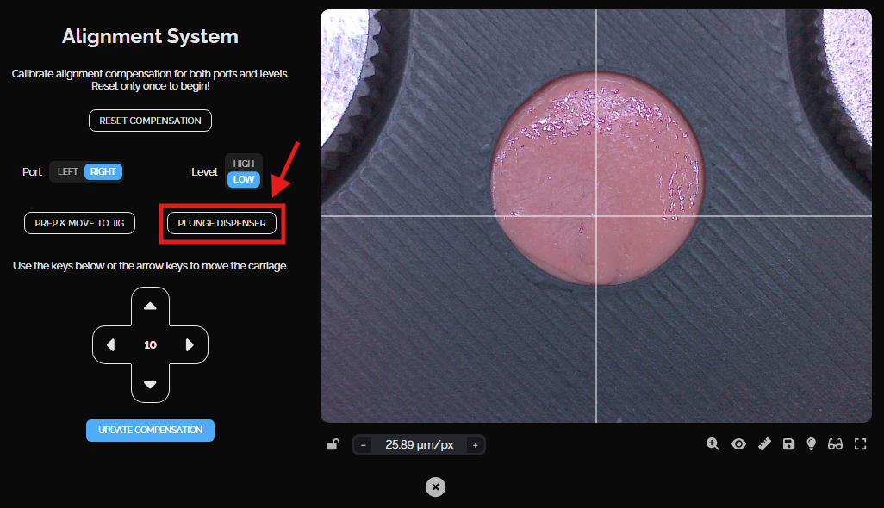Select the ruler measurement tool
884x508 pixels.
point(763,444)
